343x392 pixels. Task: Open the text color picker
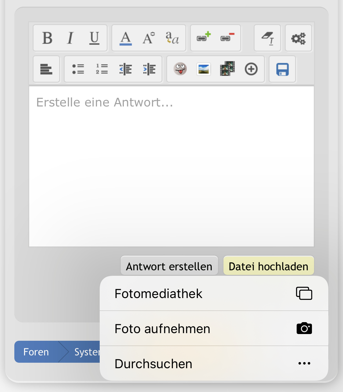[126, 38]
